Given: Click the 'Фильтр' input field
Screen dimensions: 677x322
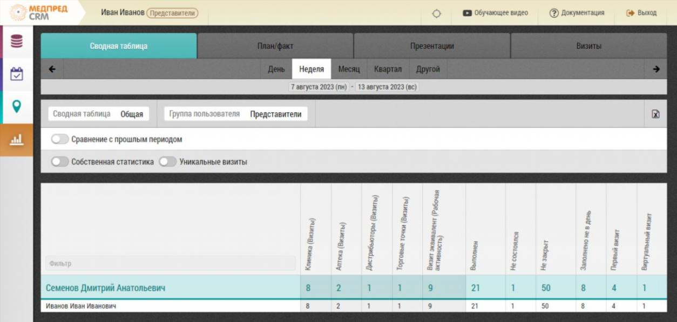Looking at the screenshot, I should coord(170,264).
